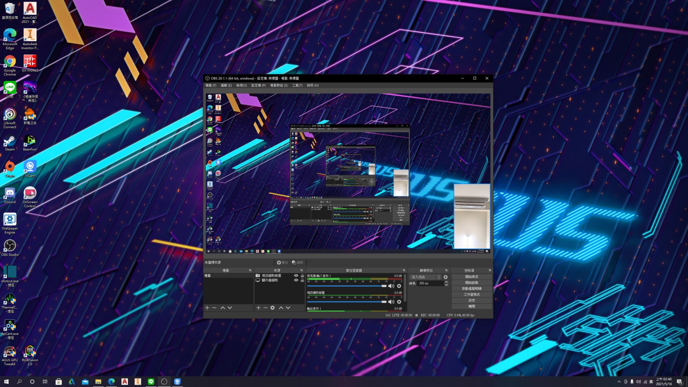The image size is (688, 387).
Task: Move source down with arrow icon
Action: point(288,308)
